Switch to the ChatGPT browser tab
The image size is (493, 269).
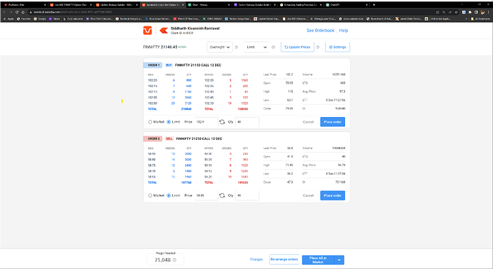click(x=346, y=5)
